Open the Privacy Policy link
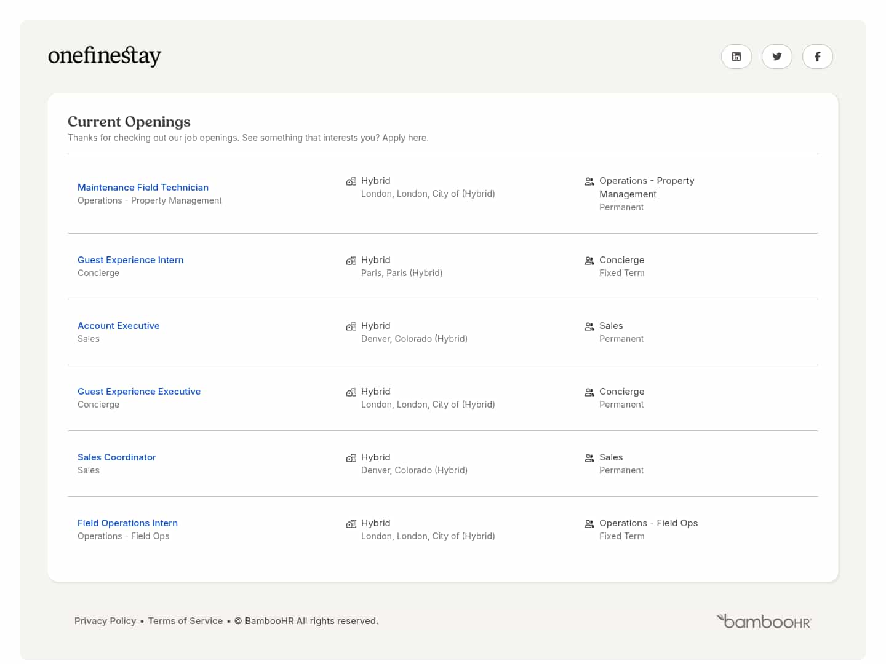The width and height of the screenshot is (886, 664). coord(105,621)
